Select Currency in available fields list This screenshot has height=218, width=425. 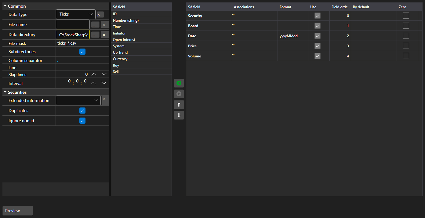click(141, 59)
